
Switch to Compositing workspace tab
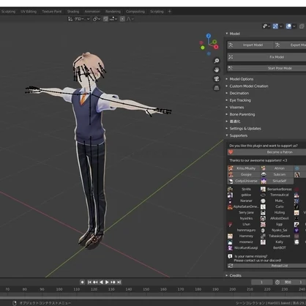coord(135,11)
